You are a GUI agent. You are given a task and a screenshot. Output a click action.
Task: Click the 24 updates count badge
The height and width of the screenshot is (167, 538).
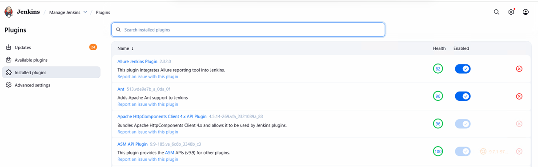pos(93,47)
